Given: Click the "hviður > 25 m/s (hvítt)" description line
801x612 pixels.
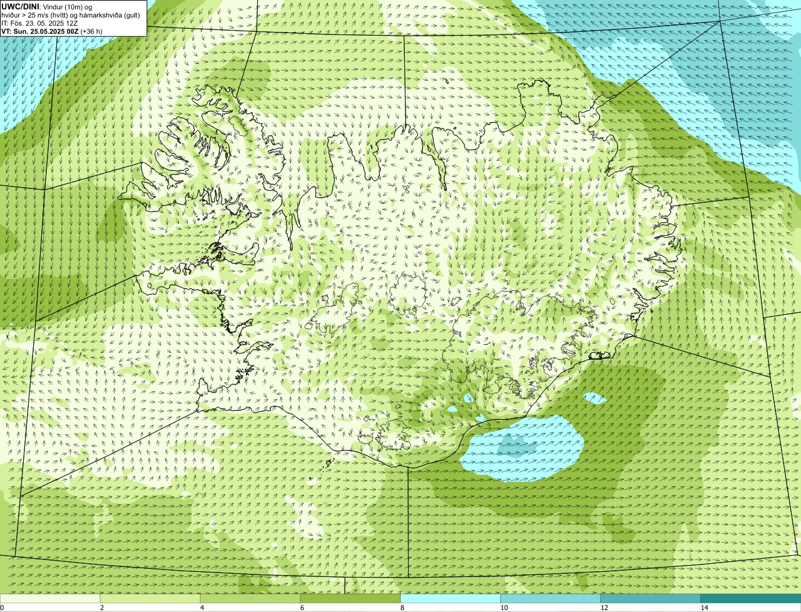Looking at the screenshot, I should click(71, 15).
